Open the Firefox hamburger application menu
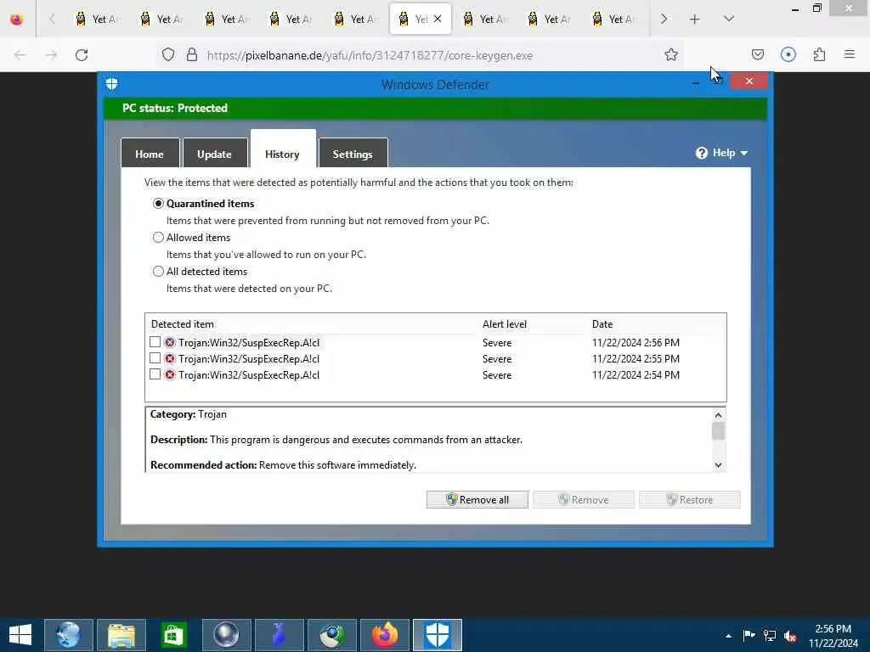The width and height of the screenshot is (870, 652). pyautogui.click(x=850, y=55)
